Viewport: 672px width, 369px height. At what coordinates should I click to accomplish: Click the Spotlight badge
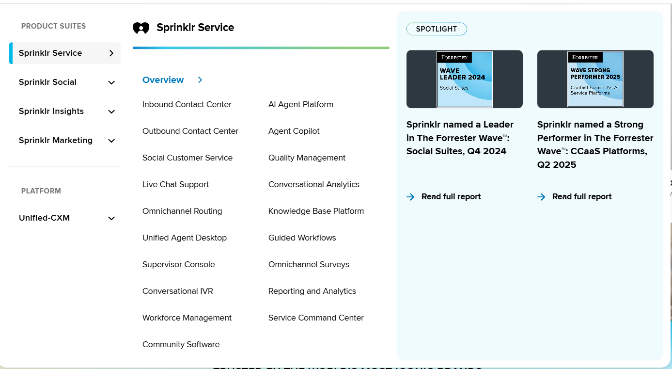coord(436,29)
